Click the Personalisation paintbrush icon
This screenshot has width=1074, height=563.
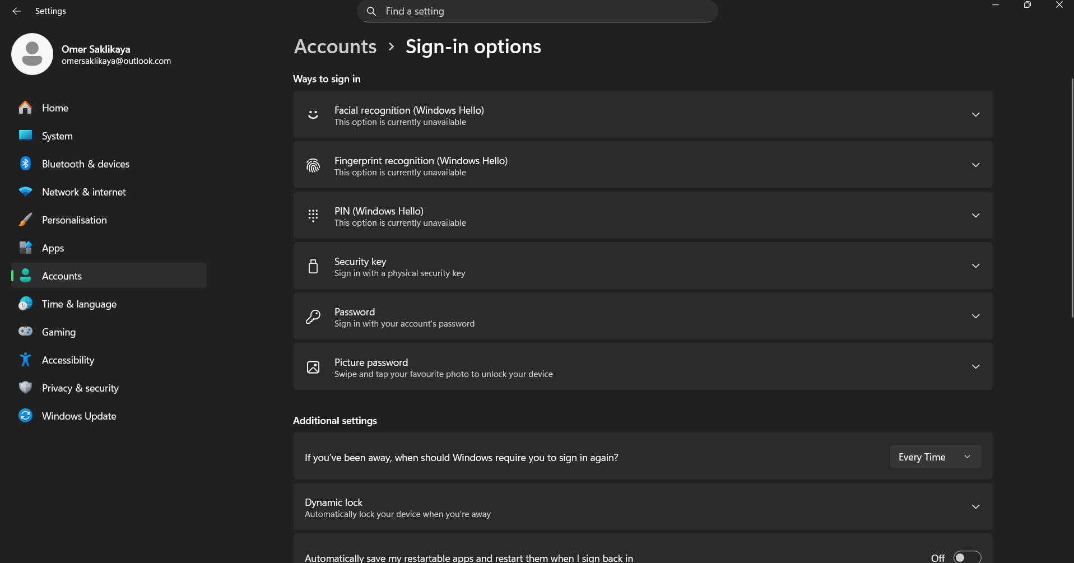coord(25,220)
